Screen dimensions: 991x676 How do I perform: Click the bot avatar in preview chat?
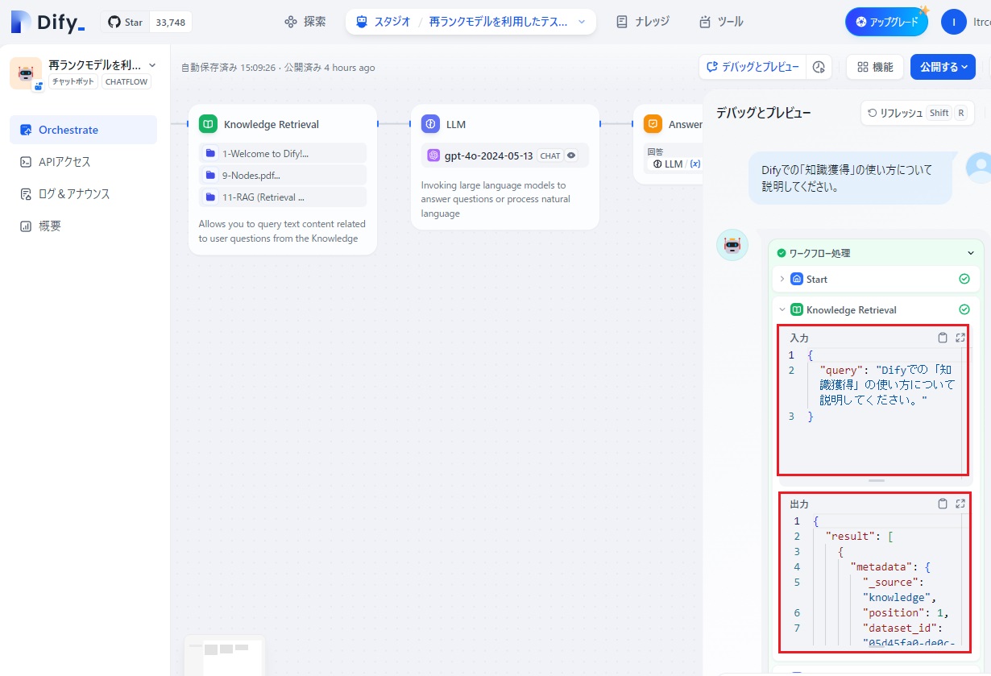click(x=732, y=245)
